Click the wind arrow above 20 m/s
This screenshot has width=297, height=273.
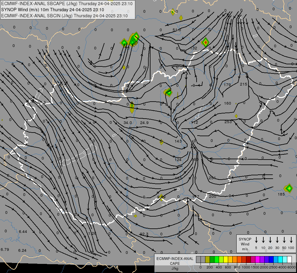point(270,240)
